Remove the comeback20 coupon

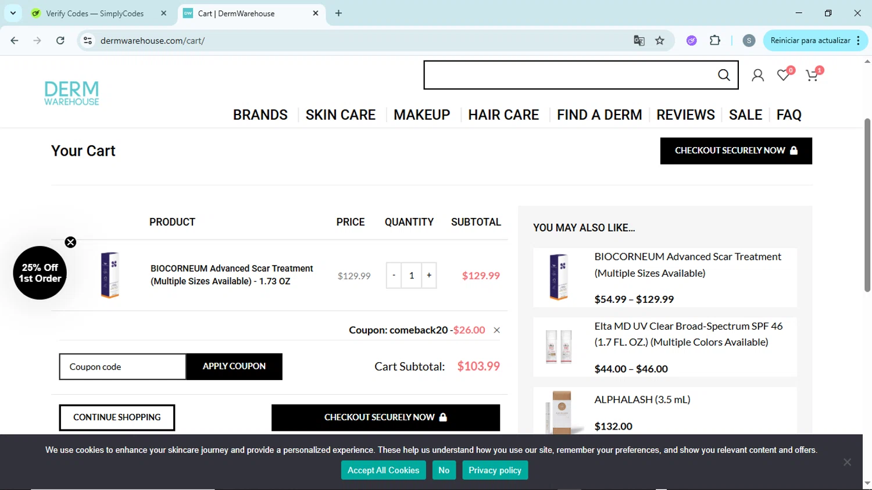coord(496,330)
